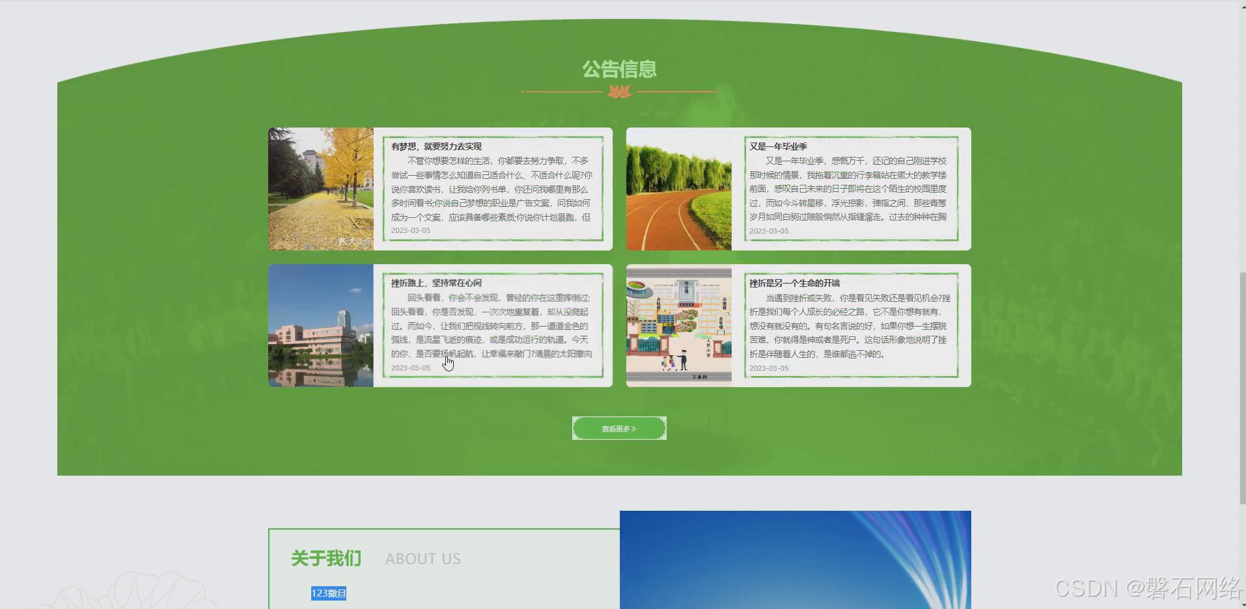Image resolution: width=1246 pixels, height=609 pixels.
Task: Select the ABOUT US tab label
Action: coord(422,558)
